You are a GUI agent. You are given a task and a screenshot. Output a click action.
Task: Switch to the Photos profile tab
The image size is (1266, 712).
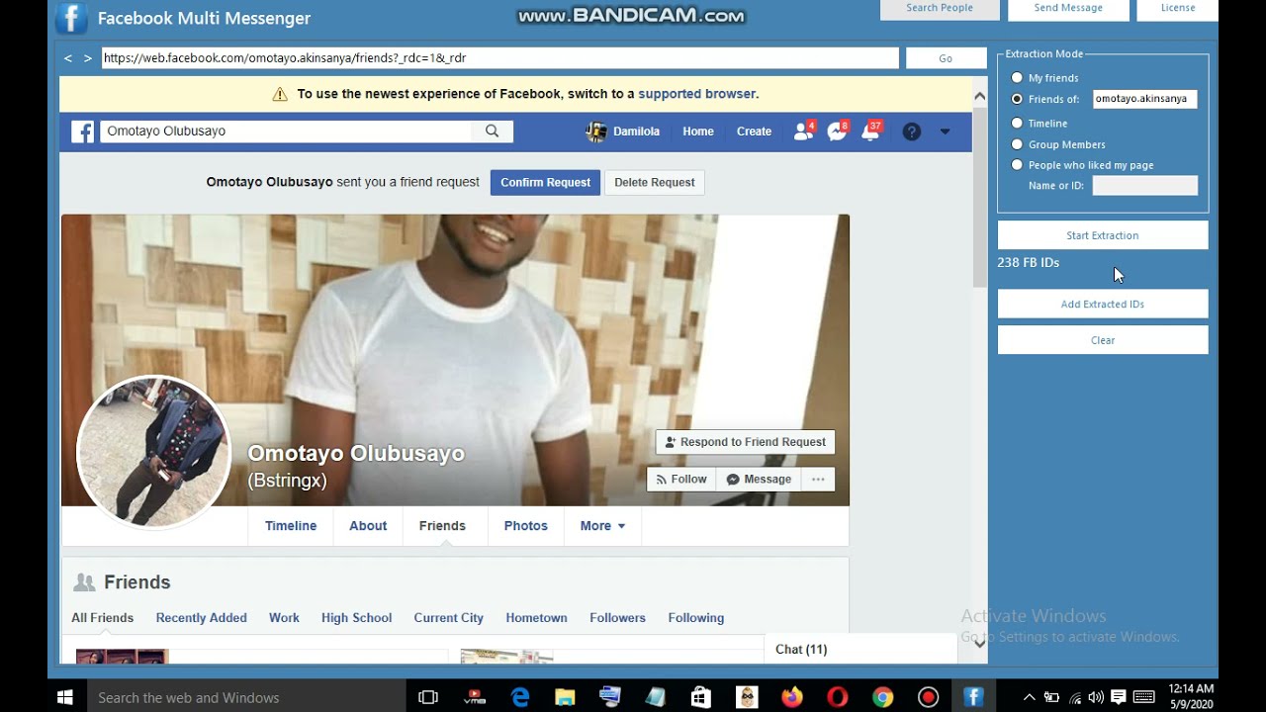pyautogui.click(x=526, y=526)
